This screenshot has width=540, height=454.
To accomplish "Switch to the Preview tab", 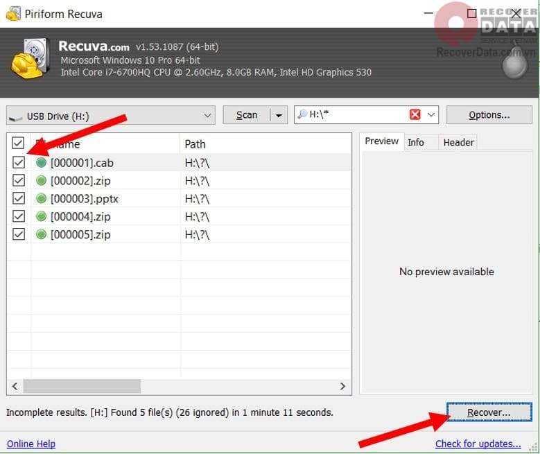I will 381,141.
